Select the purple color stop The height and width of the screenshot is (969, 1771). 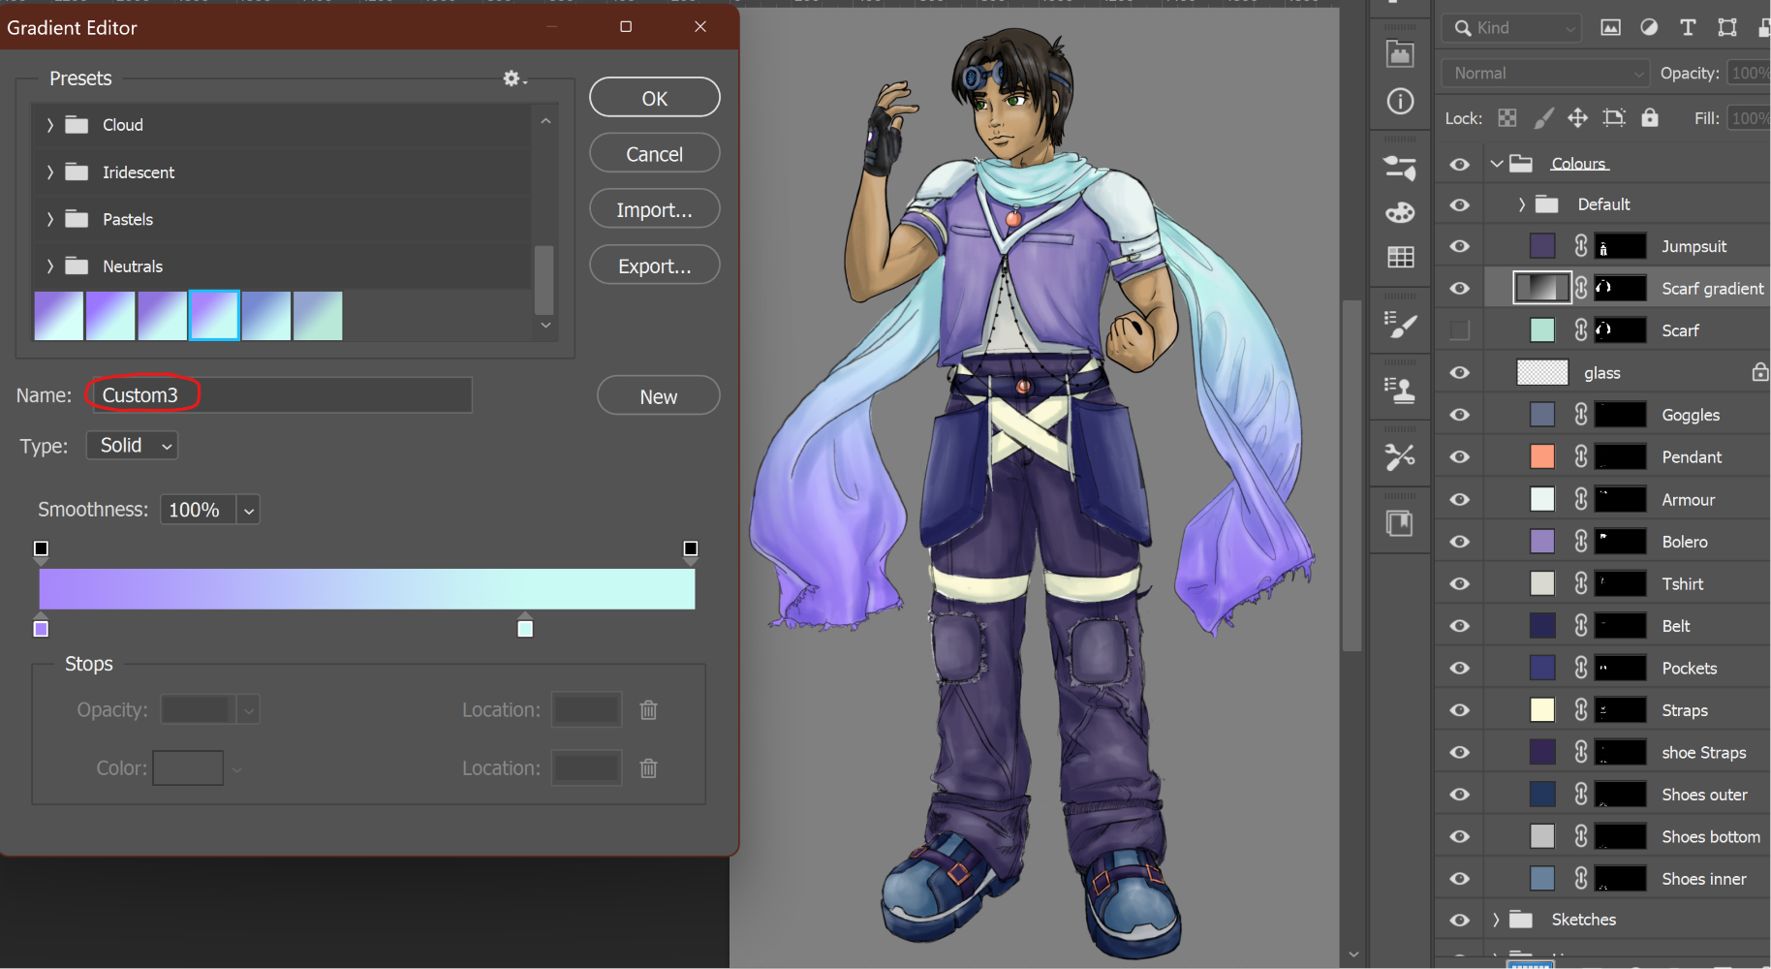pyautogui.click(x=41, y=626)
